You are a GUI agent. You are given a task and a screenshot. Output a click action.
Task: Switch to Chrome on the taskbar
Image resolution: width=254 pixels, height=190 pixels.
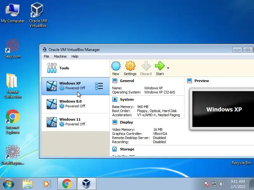point(67,184)
